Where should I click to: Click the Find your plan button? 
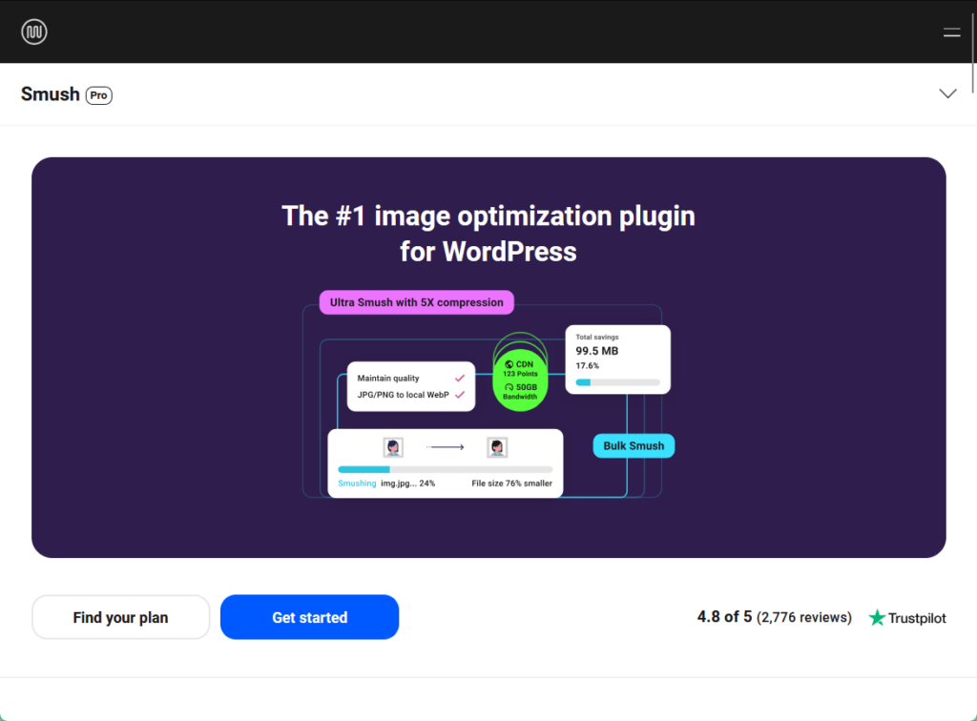pos(121,617)
